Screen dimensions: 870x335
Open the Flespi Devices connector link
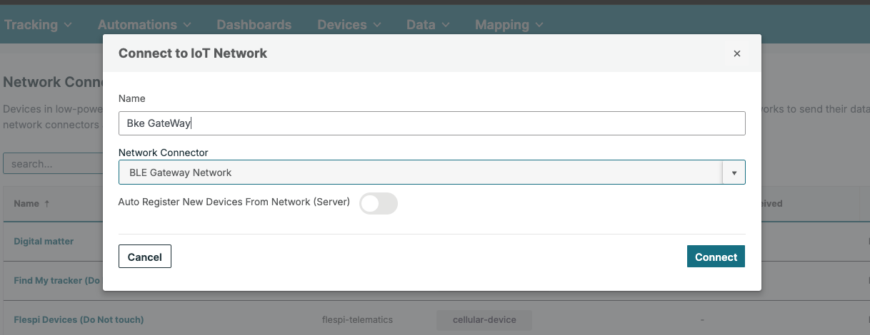pos(79,320)
